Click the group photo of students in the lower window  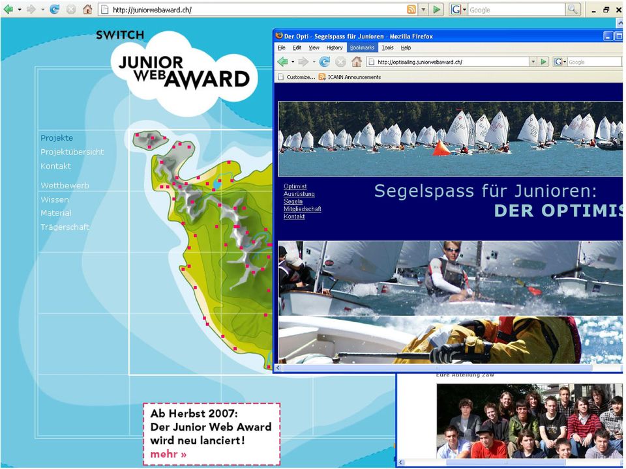(x=529, y=421)
